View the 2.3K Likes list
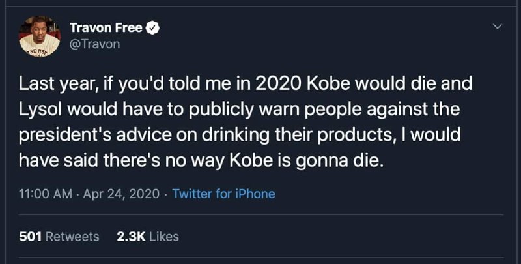 click(x=148, y=237)
